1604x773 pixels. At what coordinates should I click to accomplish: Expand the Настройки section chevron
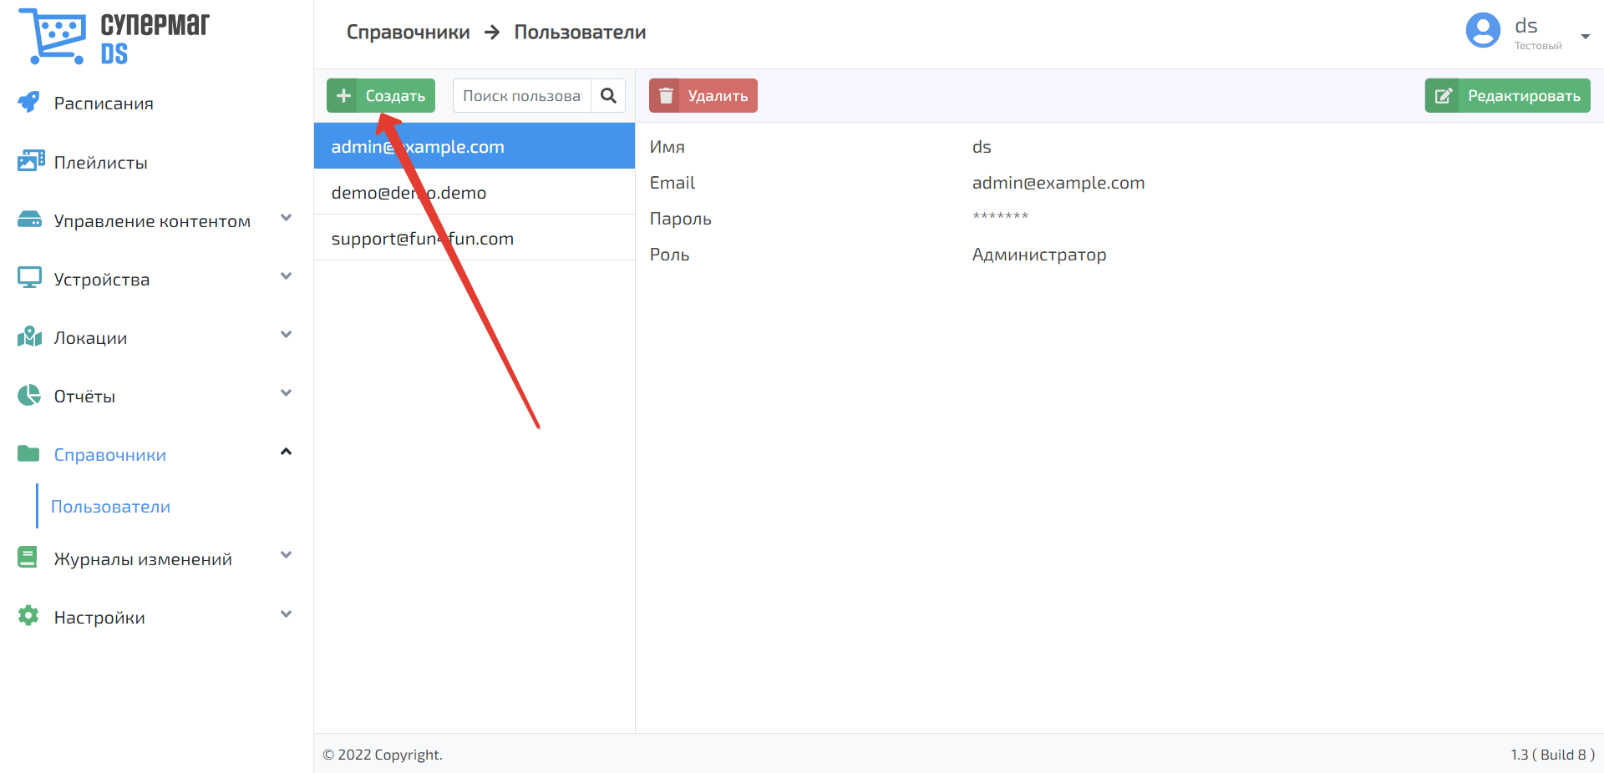pyautogui.click(x=286, y=614)
